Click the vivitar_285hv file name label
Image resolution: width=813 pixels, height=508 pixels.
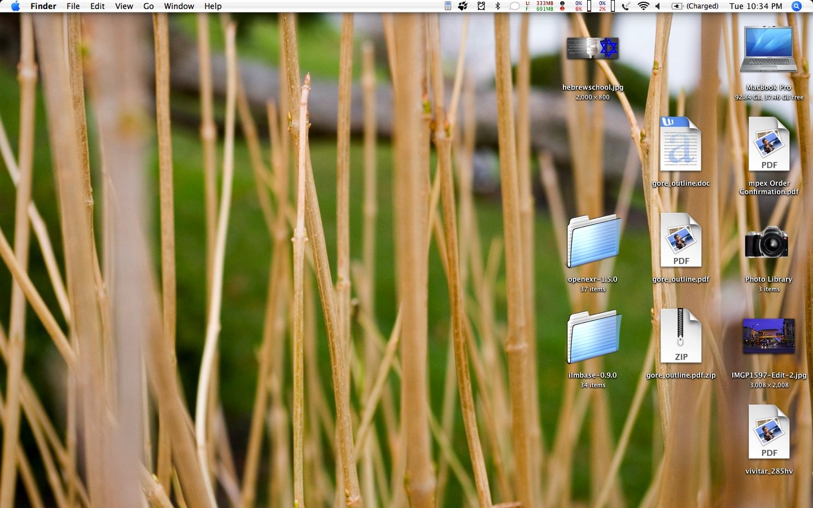click(769, 471)
